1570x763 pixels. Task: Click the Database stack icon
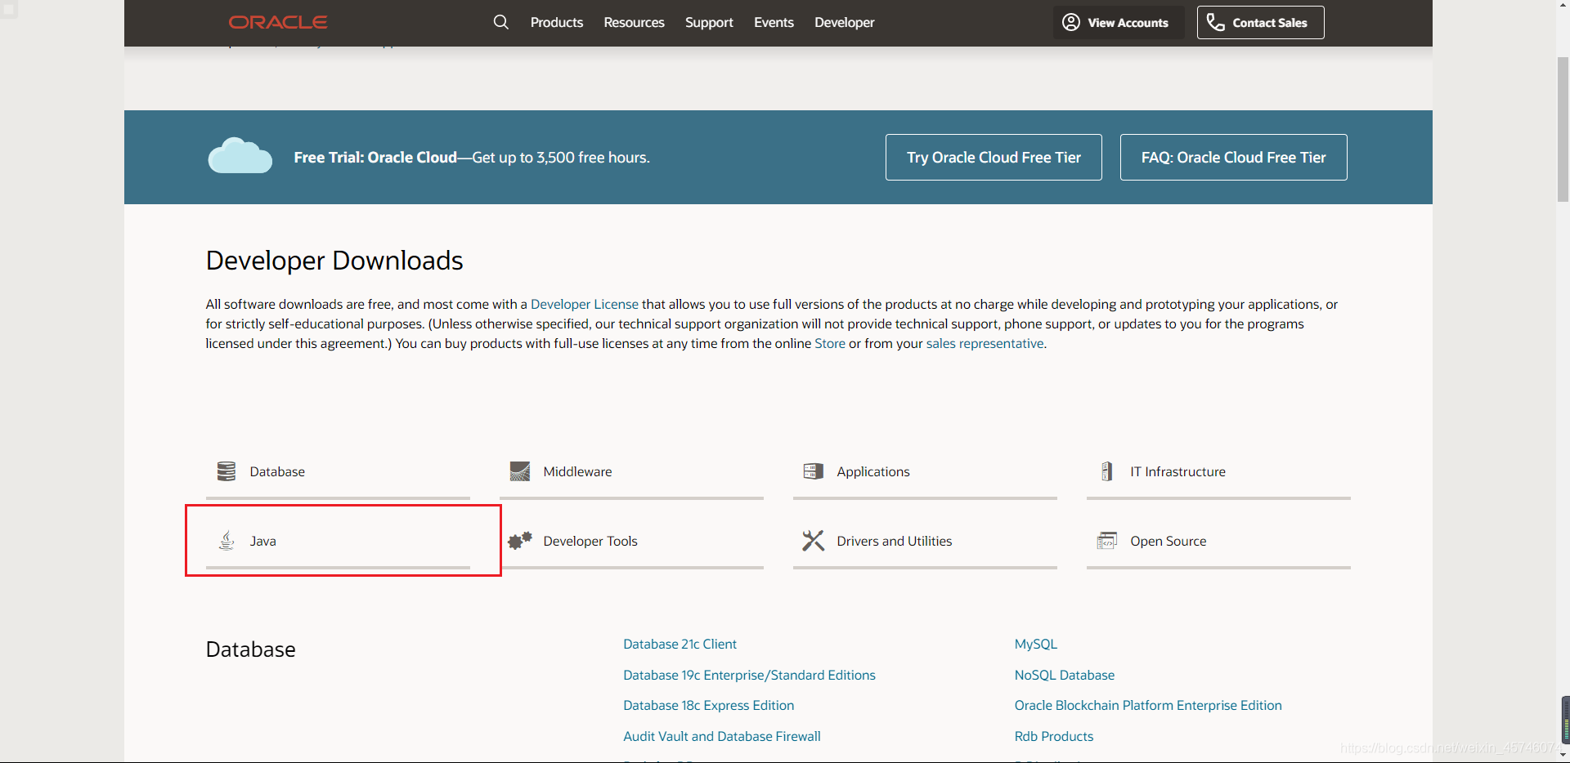(227, 471)
